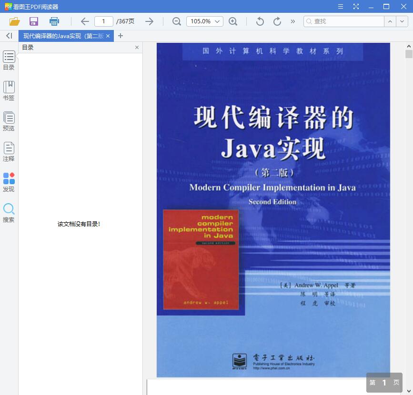The height and width of the screenshot is (395, 413).
Task: Click the /367页 total pages label
Action: tap(125, 21)
